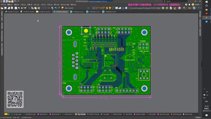
Task: Toggle the Mechanical 1 layer color box
Action: pyautogui.click(x=38, y=114)
